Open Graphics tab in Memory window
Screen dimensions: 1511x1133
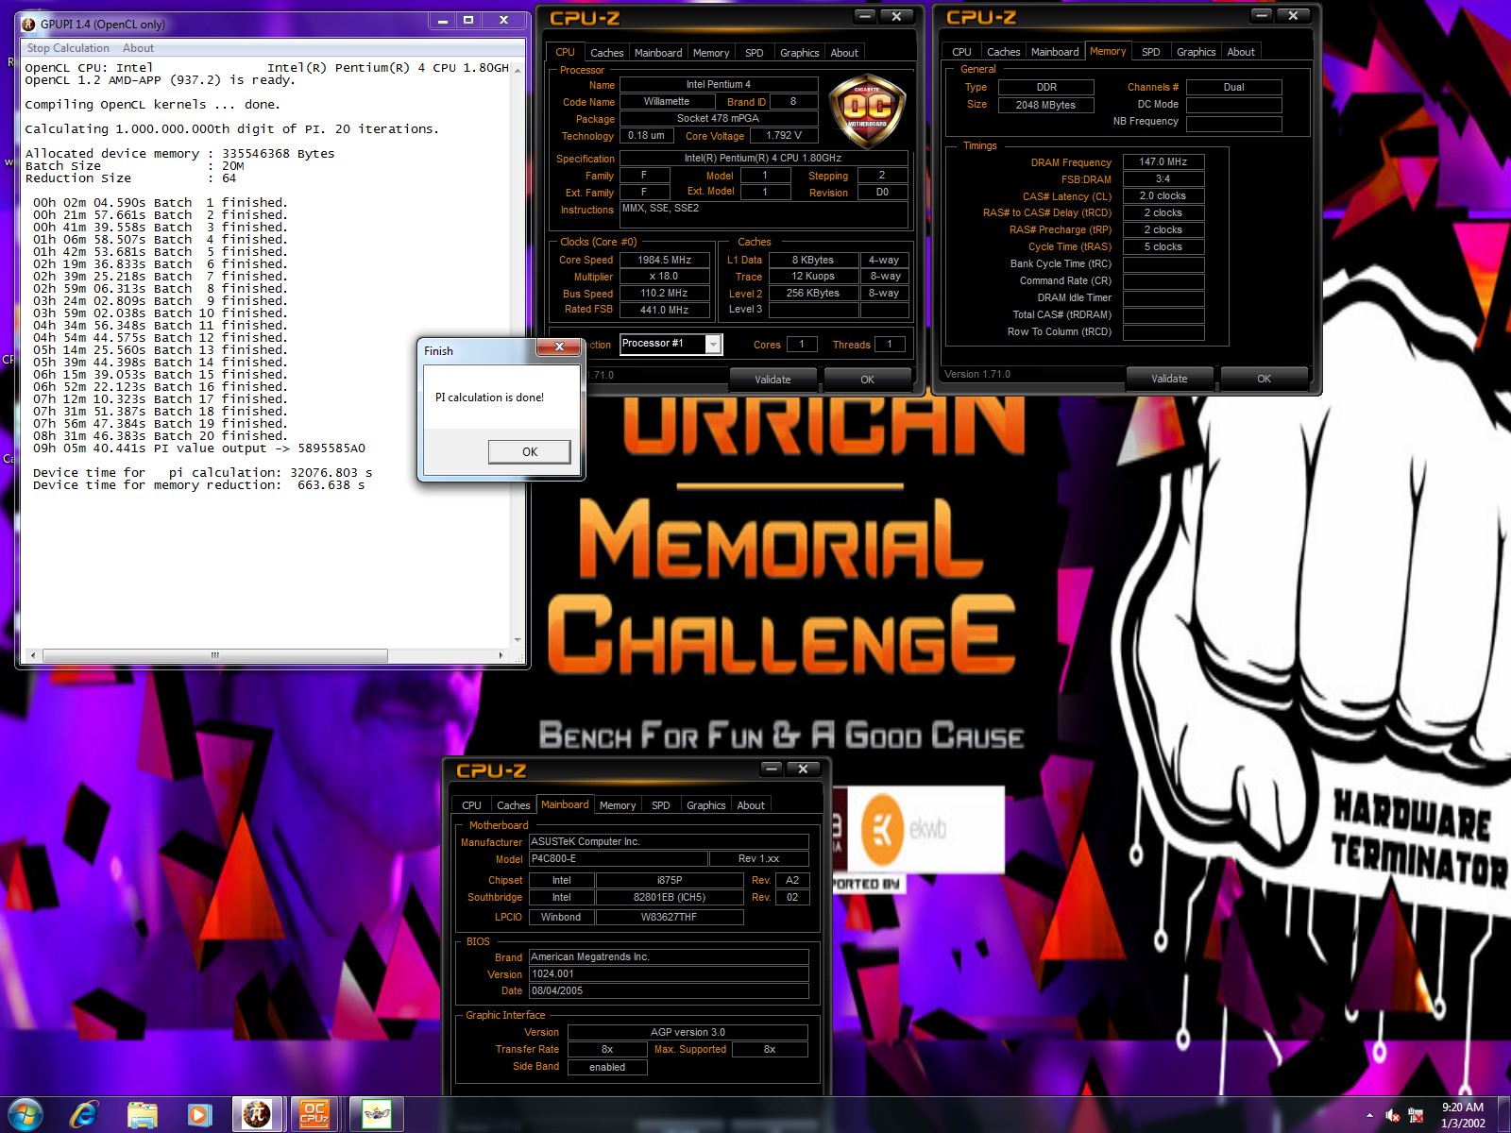pos(1196,52)
